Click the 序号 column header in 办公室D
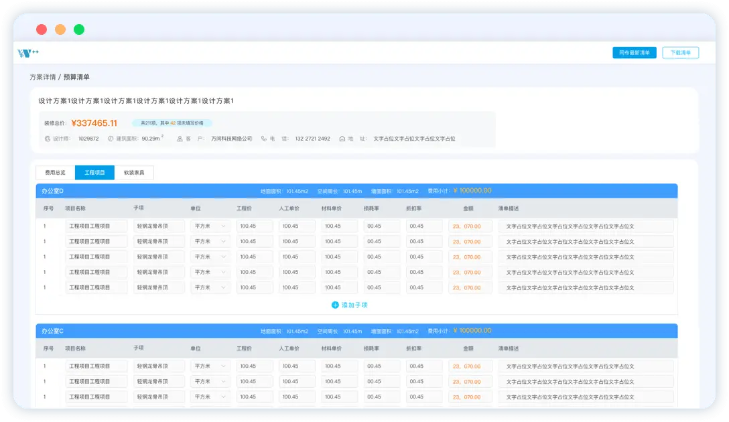Image resolution: width=729 pixels, height=422 pixels. coord(48,209)
